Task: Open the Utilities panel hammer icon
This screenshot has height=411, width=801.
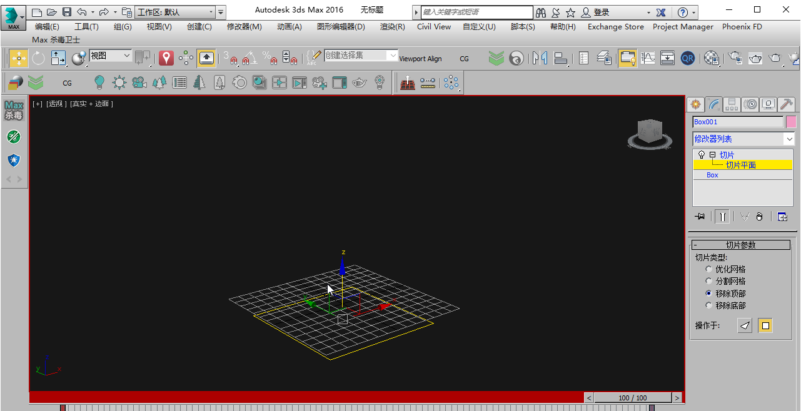Action: tap(787, 104)
